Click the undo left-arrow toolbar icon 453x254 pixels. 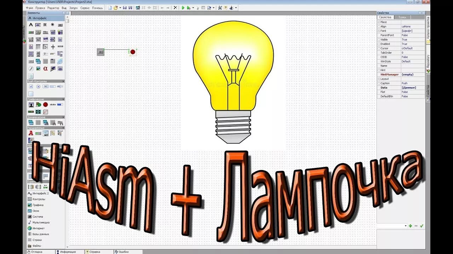pyautogui.click(x=162, y=8)
